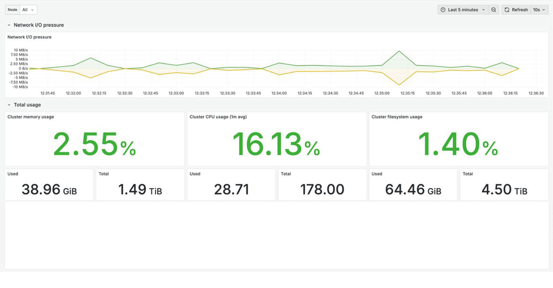Open the Network I/O pressure panel title menu
The image size is (553, 288).
(x=29, y=37)
